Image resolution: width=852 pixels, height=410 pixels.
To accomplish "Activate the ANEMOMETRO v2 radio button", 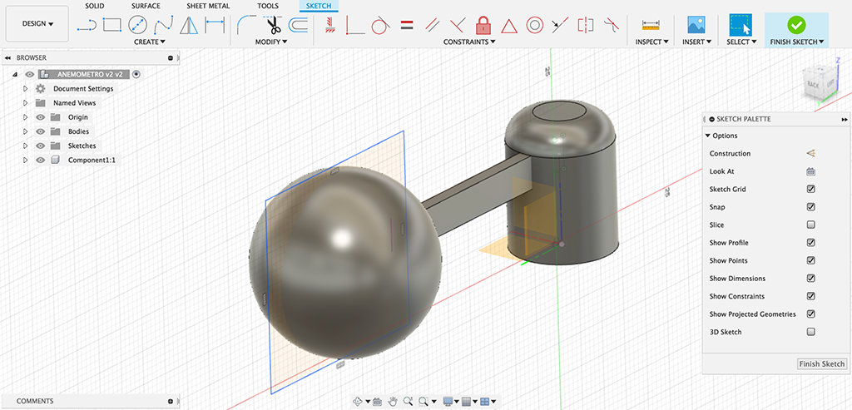I will tap(136, 74).
